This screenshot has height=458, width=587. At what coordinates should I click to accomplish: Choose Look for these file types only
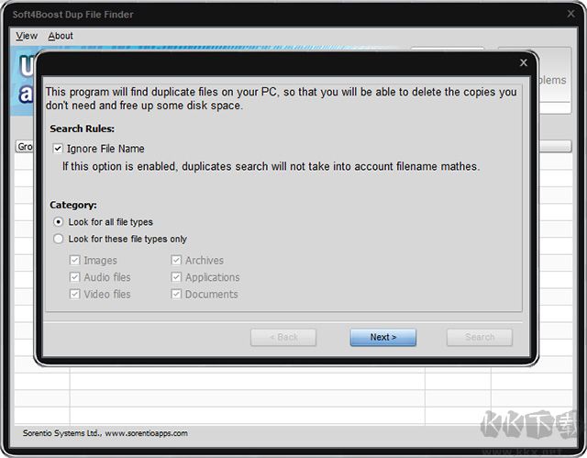click(58, 239)
